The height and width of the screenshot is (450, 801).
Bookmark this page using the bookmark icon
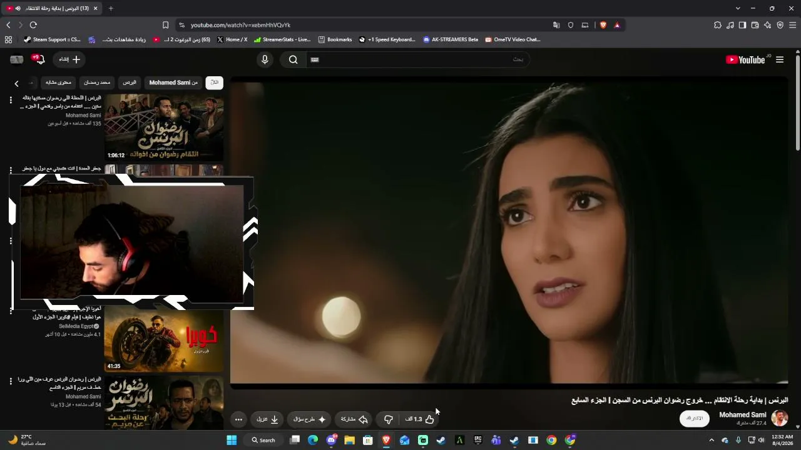click(165, 25)
